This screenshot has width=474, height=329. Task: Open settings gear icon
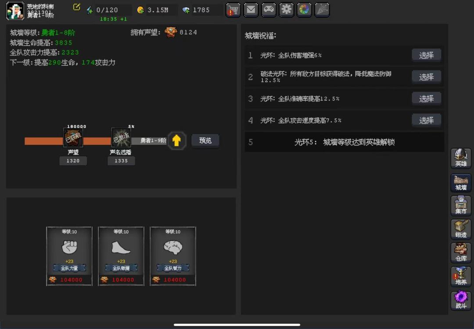[x=286, y=10]
